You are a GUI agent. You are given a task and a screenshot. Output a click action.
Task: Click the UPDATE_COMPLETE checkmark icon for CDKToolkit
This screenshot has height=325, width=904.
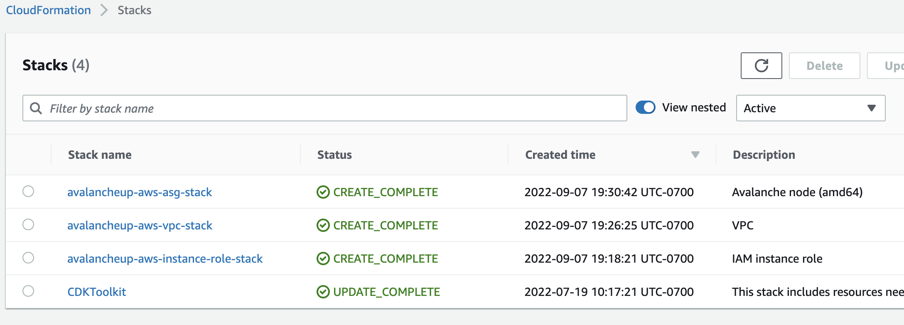point(323,292)
